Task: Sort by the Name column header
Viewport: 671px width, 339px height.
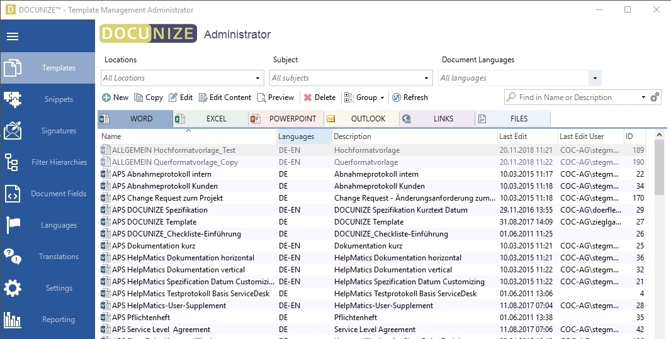Action: [188, 136]
